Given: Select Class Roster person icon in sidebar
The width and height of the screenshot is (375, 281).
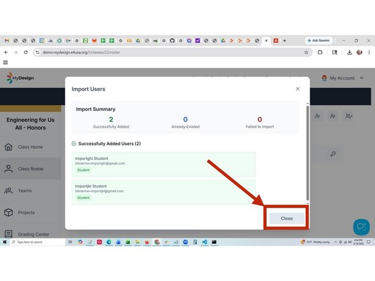Looking at the screenshot, I should [x=9, y=169].
